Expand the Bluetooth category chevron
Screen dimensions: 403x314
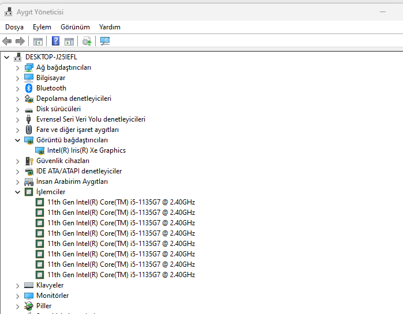pos(17,89)
